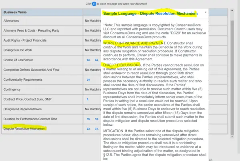Click No Matching cell in Designated Representatives row

coord(93,109)
